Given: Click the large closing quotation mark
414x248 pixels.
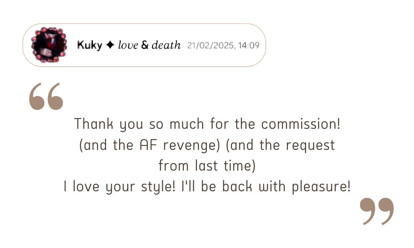Looking at the screenshot, I should pos(377,211).
